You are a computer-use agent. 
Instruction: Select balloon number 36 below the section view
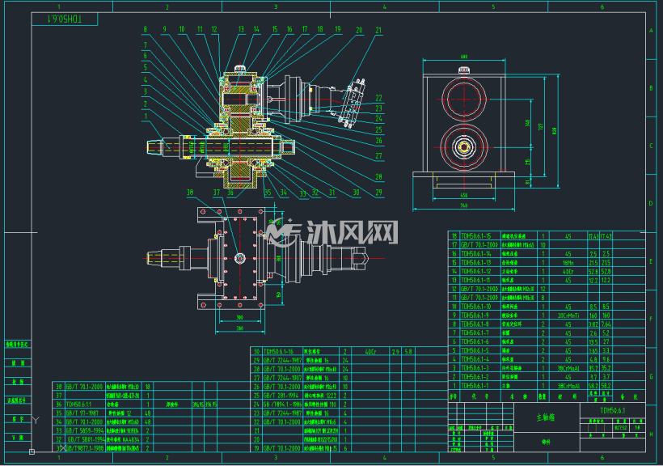tap(230, 193)
